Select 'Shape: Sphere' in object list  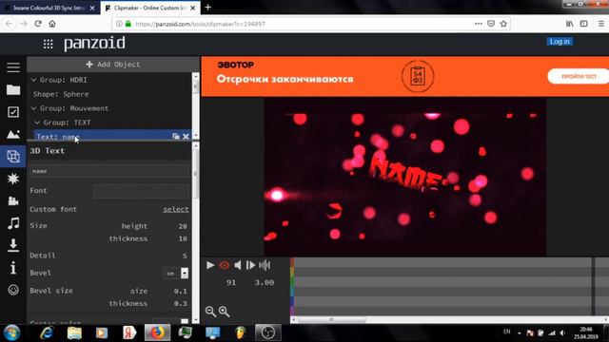(x=61, y=94)
